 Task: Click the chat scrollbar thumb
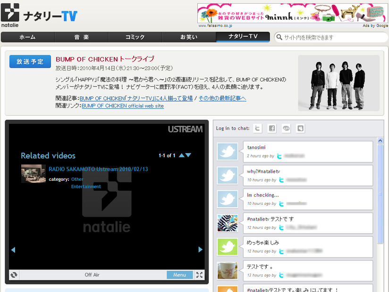[x=380, y=194]
